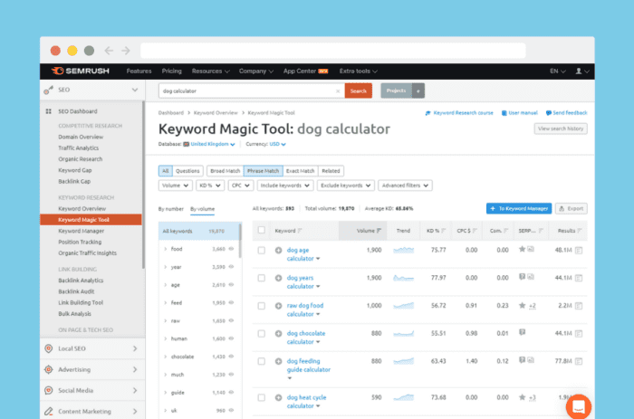
Task: Check the dog age calculator row
Action: (x=262, y=251)
